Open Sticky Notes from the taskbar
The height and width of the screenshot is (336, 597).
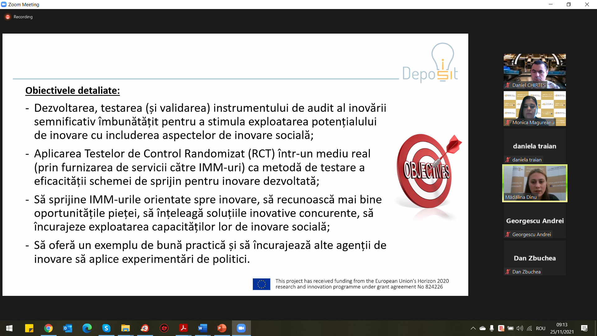(x=29, y=328)
